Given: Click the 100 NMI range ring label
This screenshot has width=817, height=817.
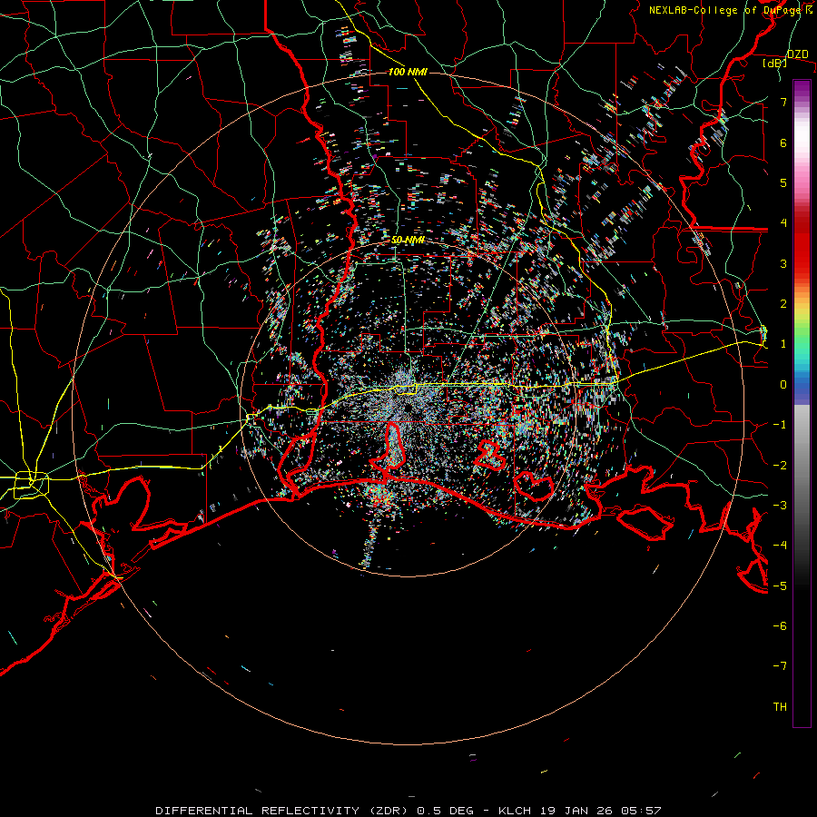Looking at the screenshot, I should [x=408, y=72].
